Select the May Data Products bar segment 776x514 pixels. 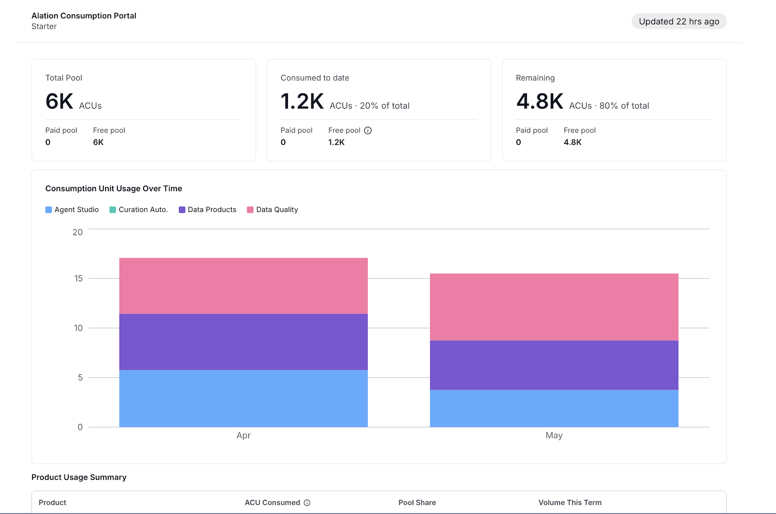[554, 365]
